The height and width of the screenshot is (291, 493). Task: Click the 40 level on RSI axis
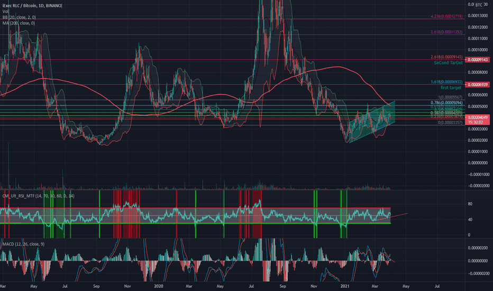click(x=470, y=220)
